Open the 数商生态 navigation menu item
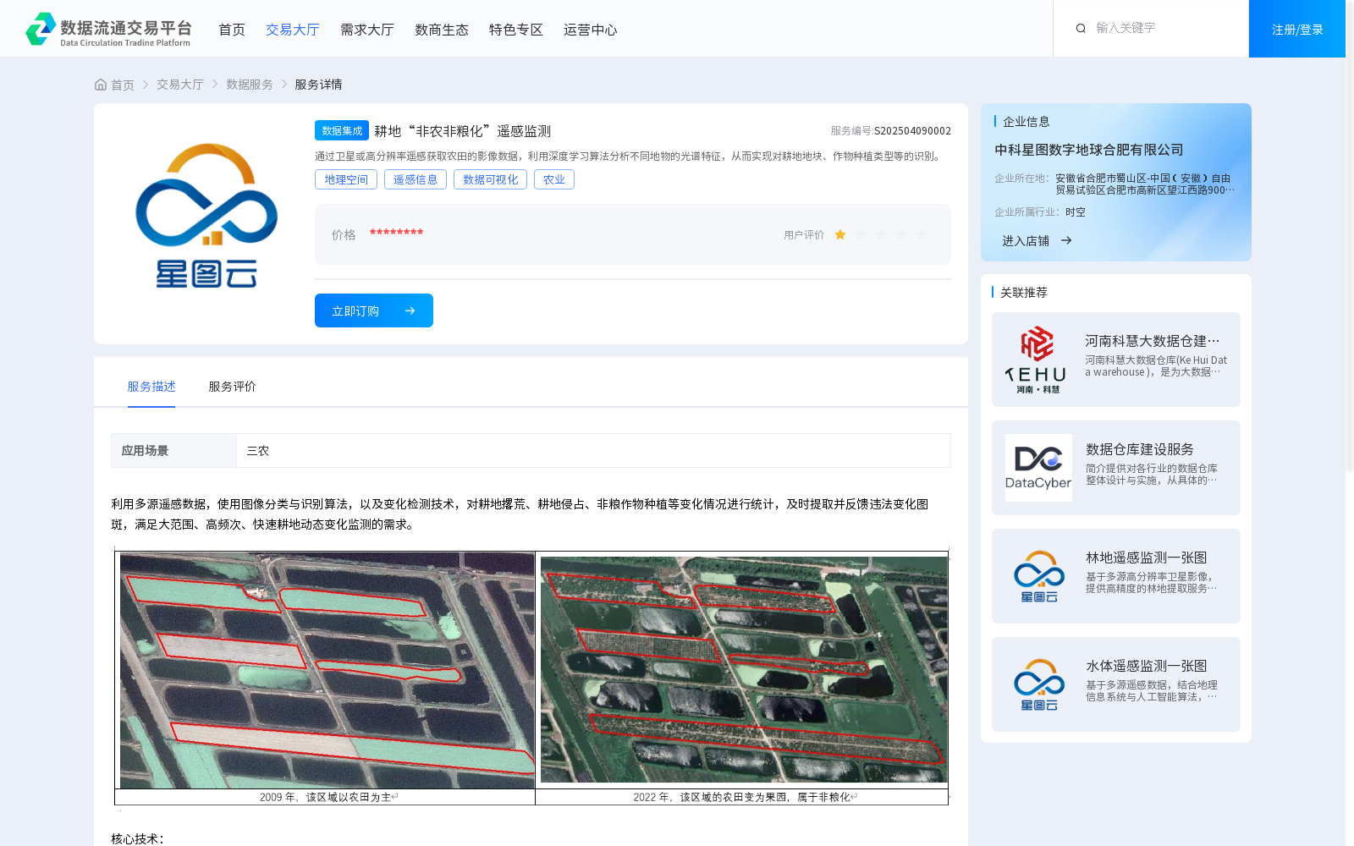The image size is (1354, 846). 442,30
